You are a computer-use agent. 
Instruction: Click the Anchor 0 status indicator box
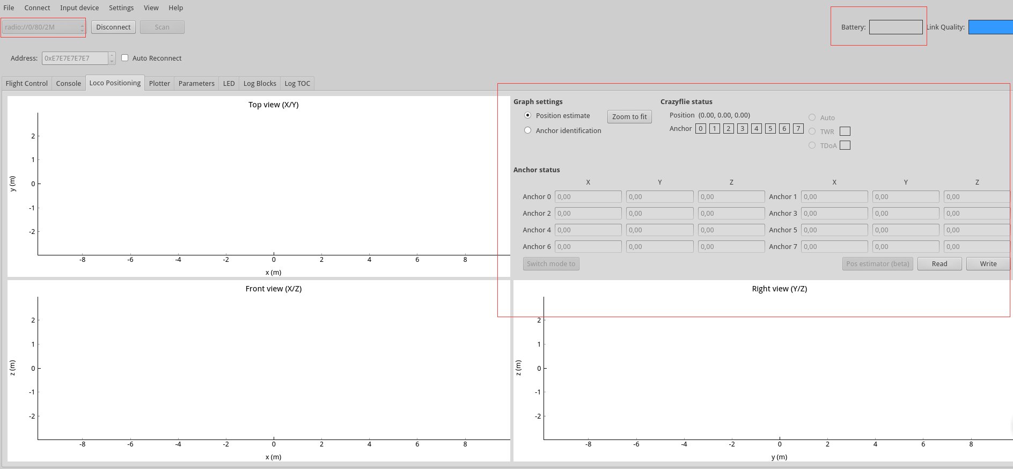point(700,129)
